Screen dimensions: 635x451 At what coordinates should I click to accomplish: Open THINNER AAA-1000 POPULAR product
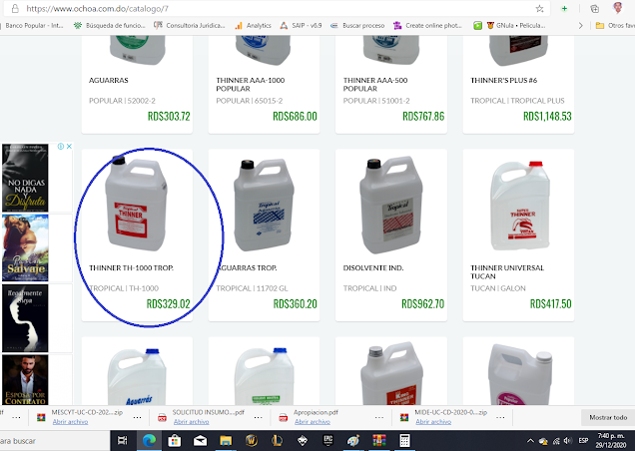pyautogui.click(x=251, y=84)
